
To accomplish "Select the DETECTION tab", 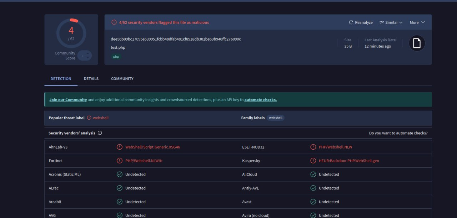I will tap(61, 79).
